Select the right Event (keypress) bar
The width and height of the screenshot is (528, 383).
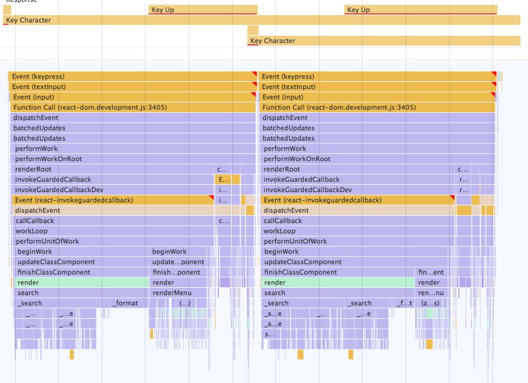[376, 77]
